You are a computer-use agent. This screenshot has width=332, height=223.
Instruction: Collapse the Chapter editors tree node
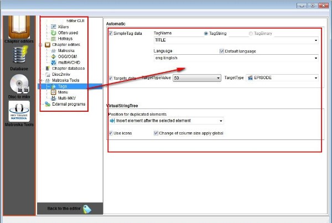point(40,45)
